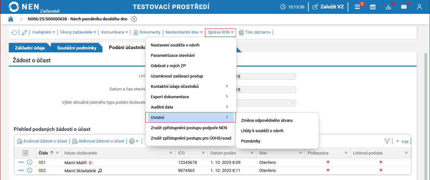Click the breadcrumb chevron next to home
Viewport: 430px width, 180px height.
(x=21, y=19)
